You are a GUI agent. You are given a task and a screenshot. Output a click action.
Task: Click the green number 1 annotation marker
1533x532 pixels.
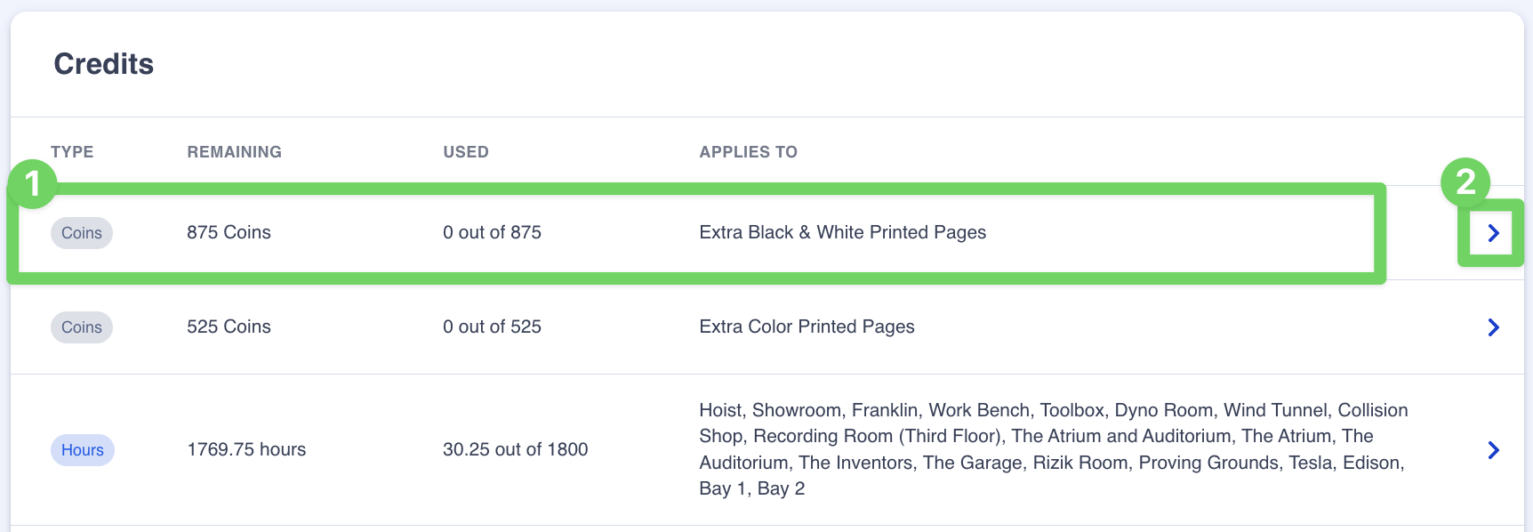pyautogui.click(x=33, y=184)
